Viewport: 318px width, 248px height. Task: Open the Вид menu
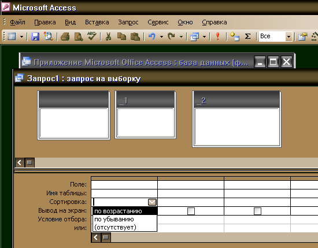(71, 22)
